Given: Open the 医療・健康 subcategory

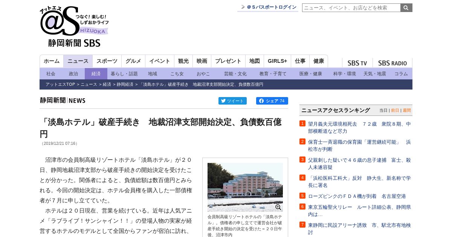Looking at the screenshot, I should [311, 74].
